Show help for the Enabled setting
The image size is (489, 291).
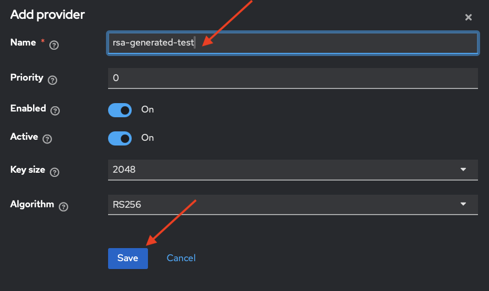(55, 110)
